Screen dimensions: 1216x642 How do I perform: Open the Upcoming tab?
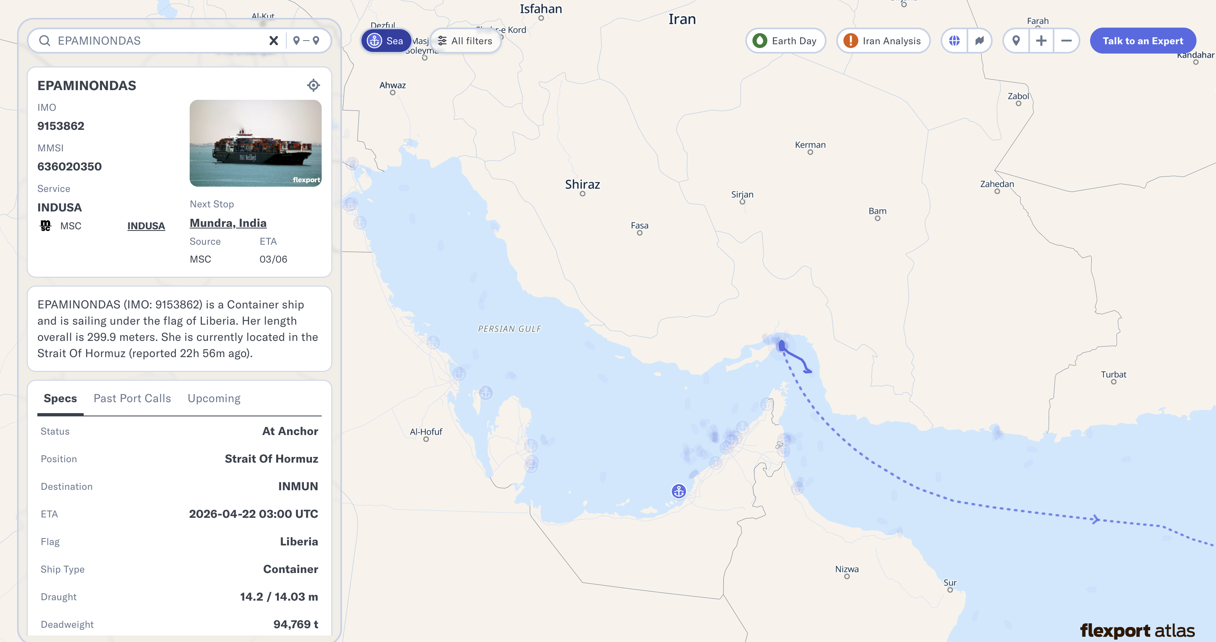pos(214,398)
